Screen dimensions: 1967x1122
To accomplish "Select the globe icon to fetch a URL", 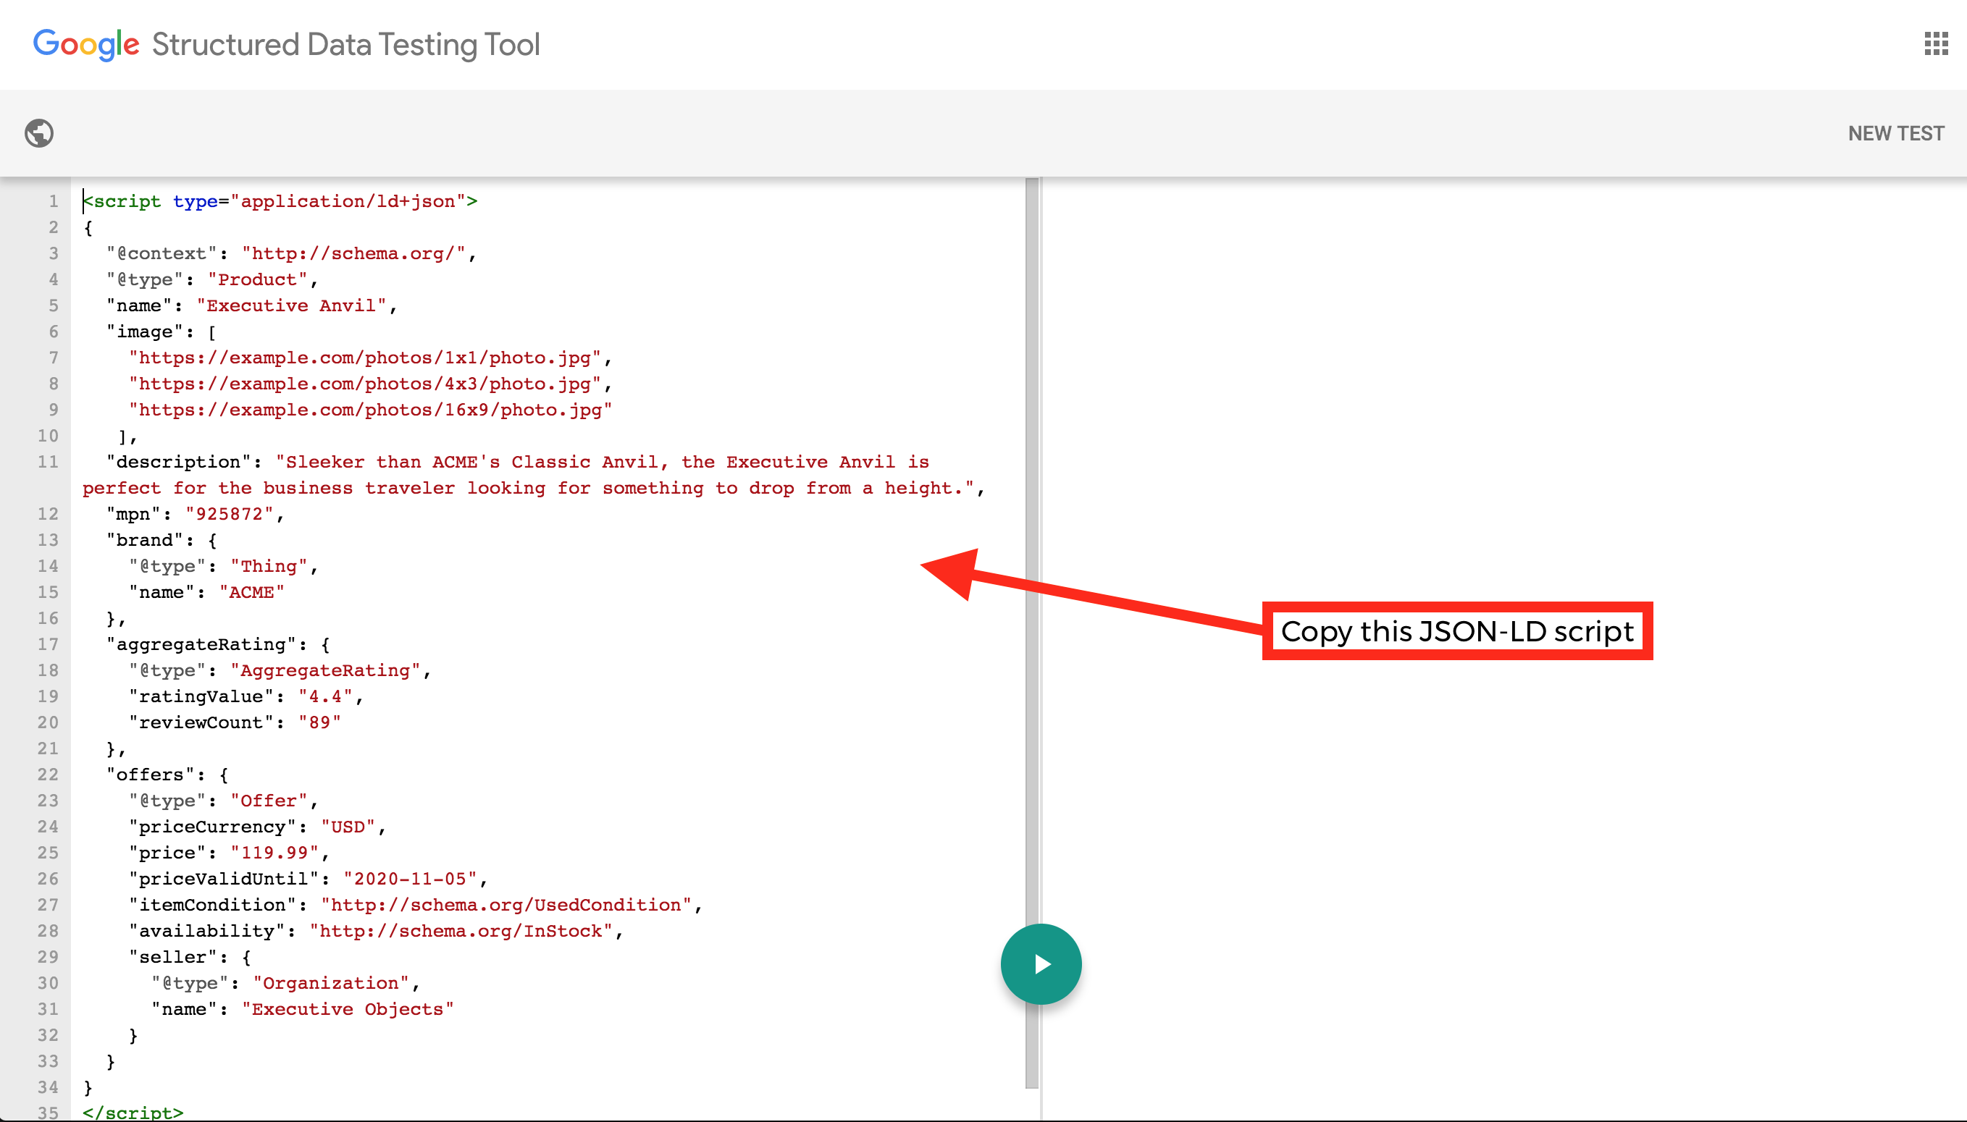I will tap(38, 132).
